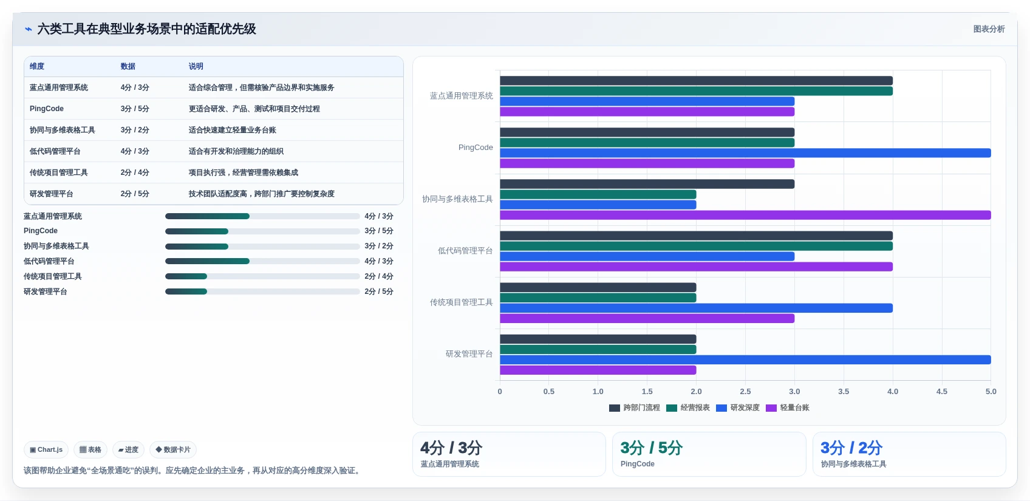Screen dimensions: 1030x501
Task: Click progress bar for 研发管理平台
Action: click(x=262, y=291)
